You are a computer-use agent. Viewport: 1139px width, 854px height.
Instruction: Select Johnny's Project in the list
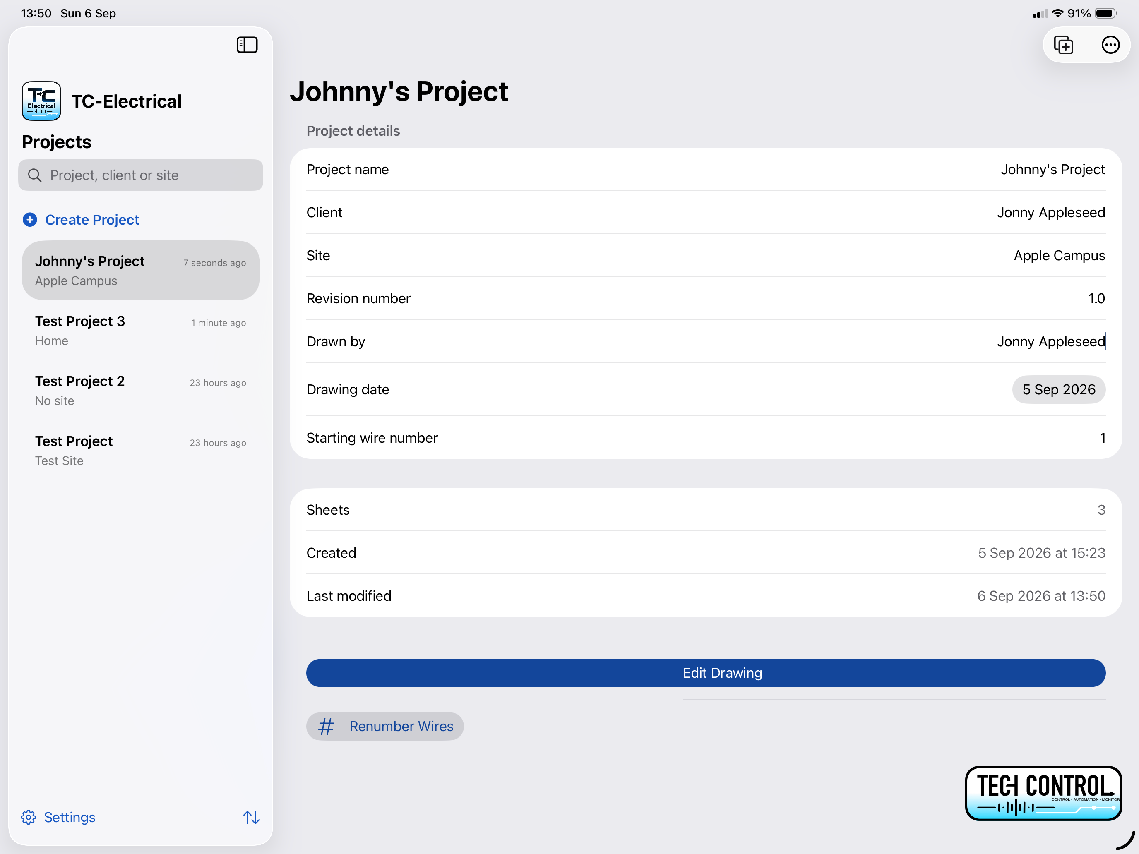pyautogui.click(x=141, y=270)
